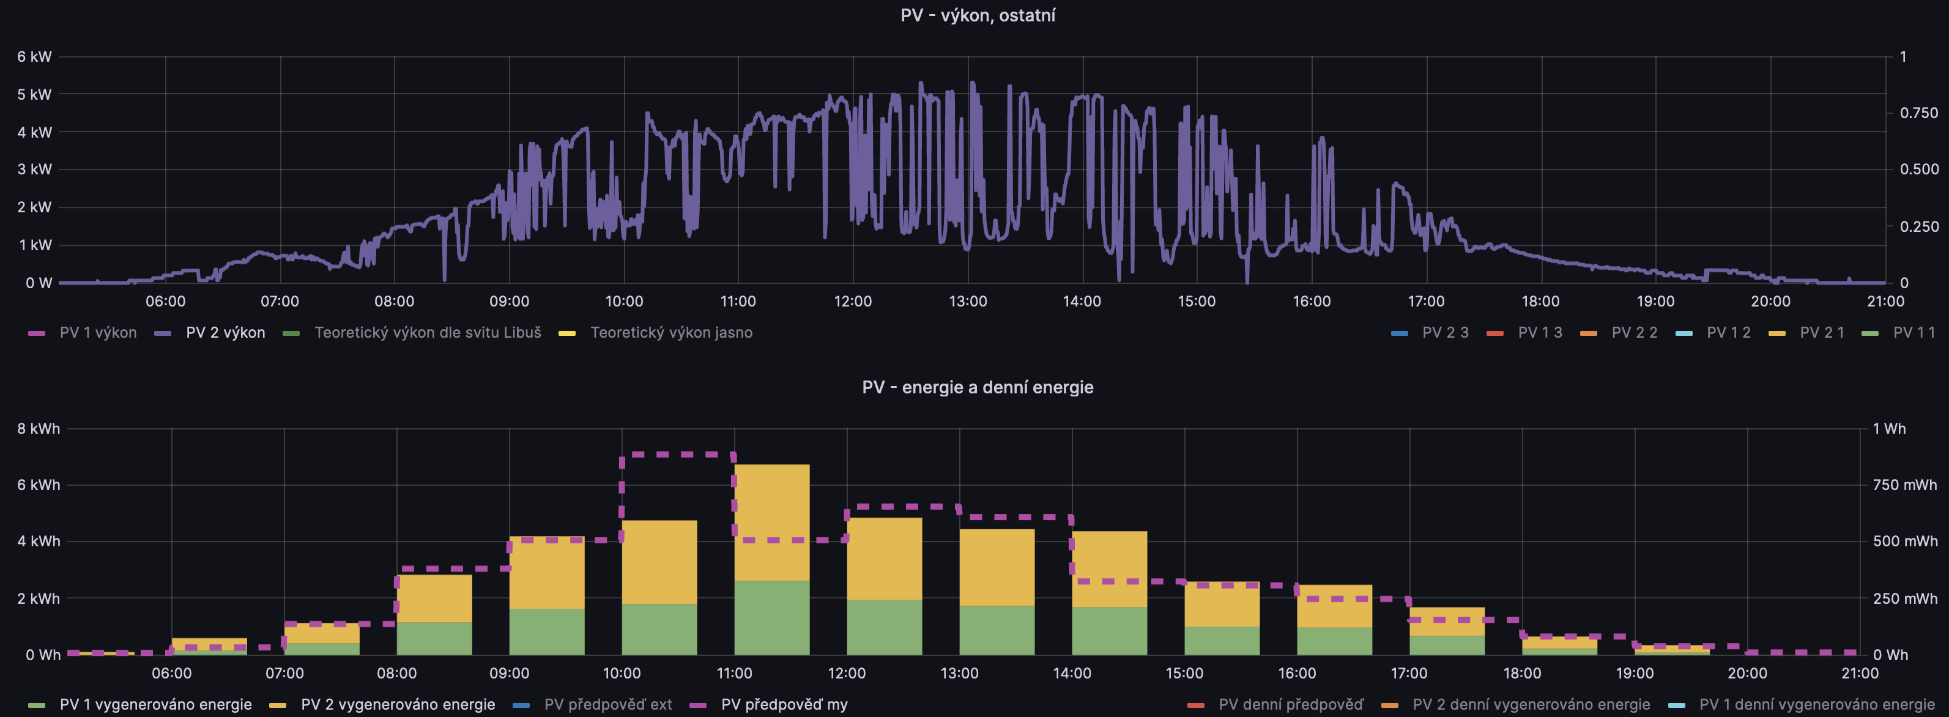Show the PV předpověď ext series
1949x717 pixels.
pyautogui.click(x=607, y=704)
